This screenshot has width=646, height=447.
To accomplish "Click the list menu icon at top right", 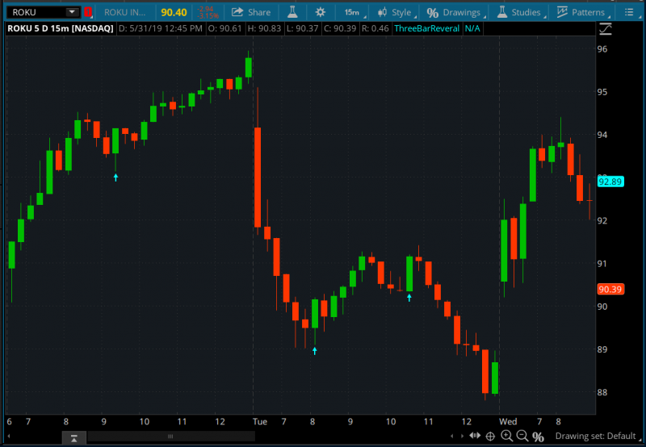I will point(629,12).
